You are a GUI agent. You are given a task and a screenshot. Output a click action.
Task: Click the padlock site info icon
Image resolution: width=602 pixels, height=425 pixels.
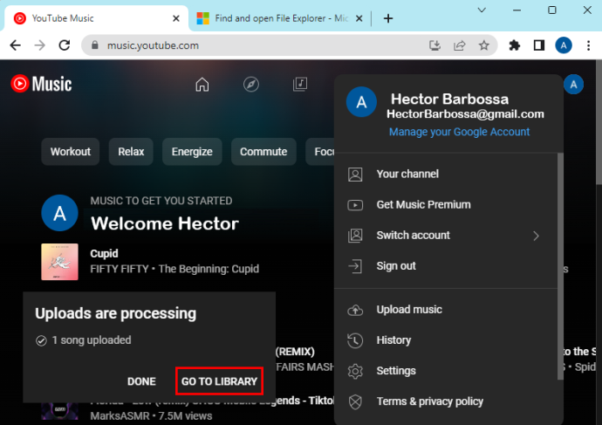click(x=95, y=45)
